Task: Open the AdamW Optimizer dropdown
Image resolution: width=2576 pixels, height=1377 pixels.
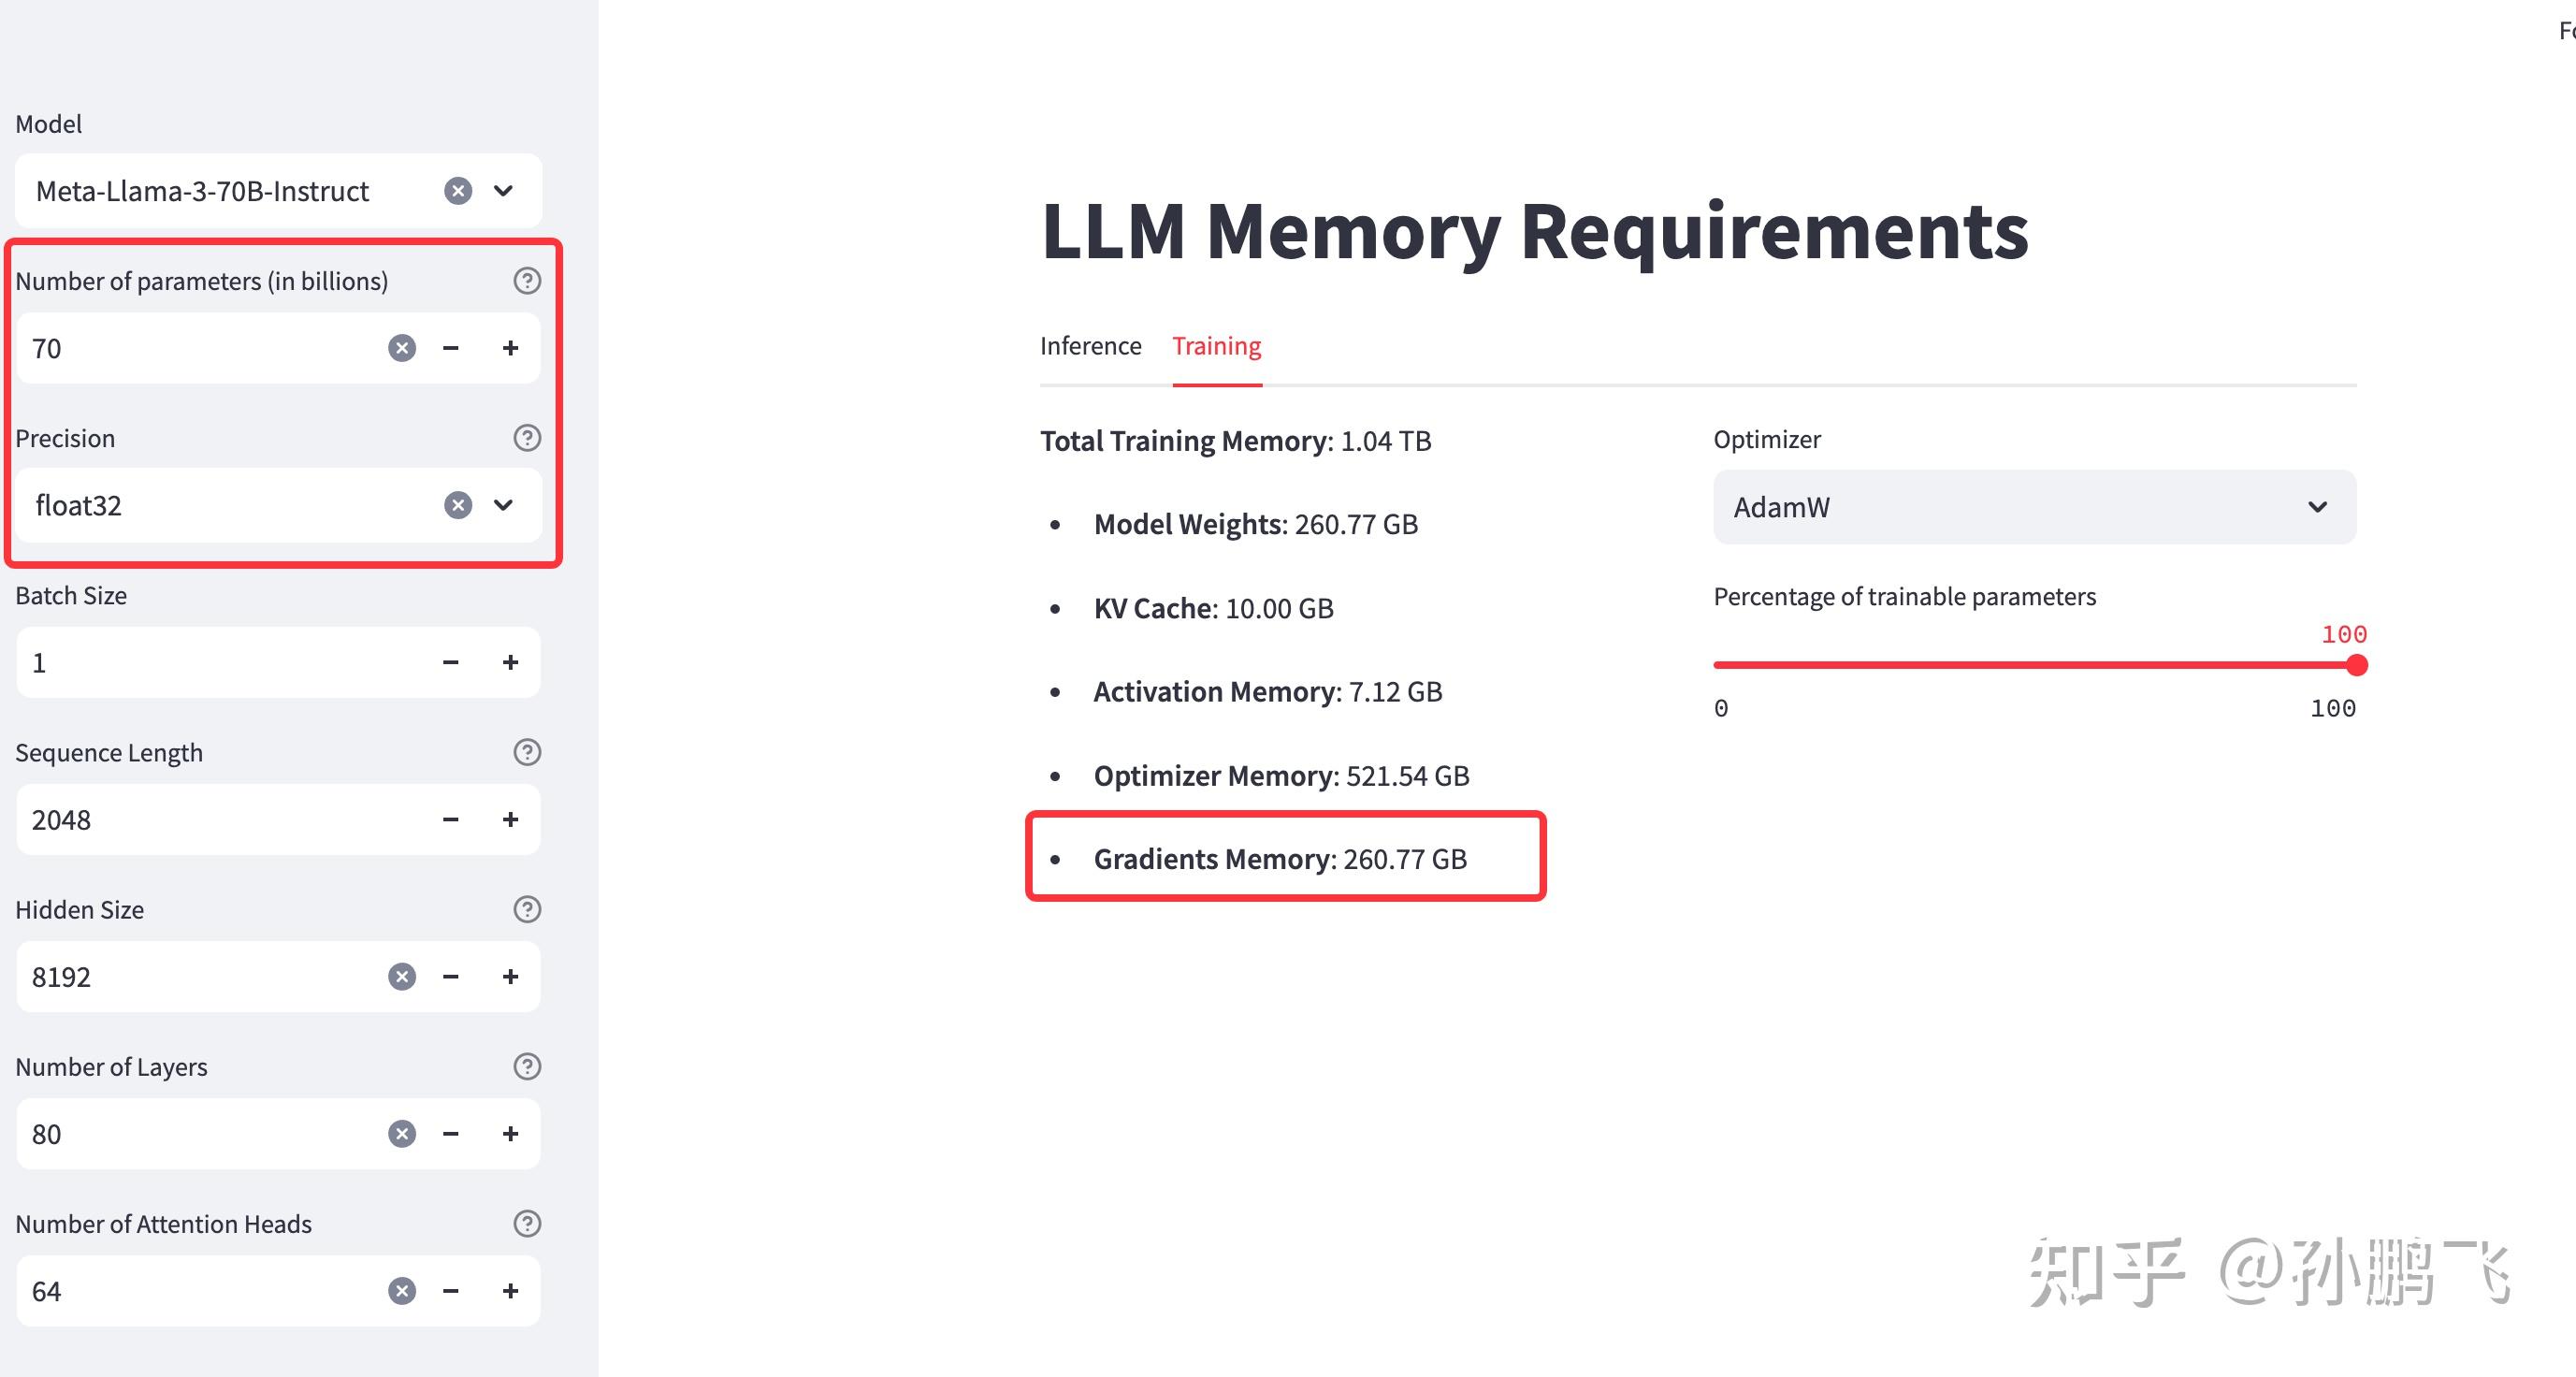Action: 2034,507
